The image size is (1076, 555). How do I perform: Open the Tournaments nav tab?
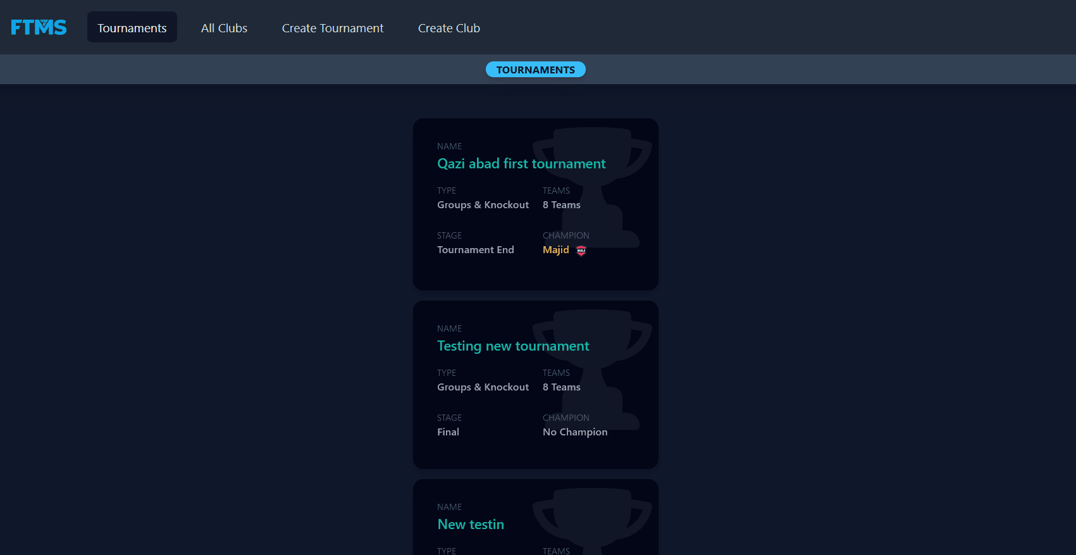click(132, 28)
